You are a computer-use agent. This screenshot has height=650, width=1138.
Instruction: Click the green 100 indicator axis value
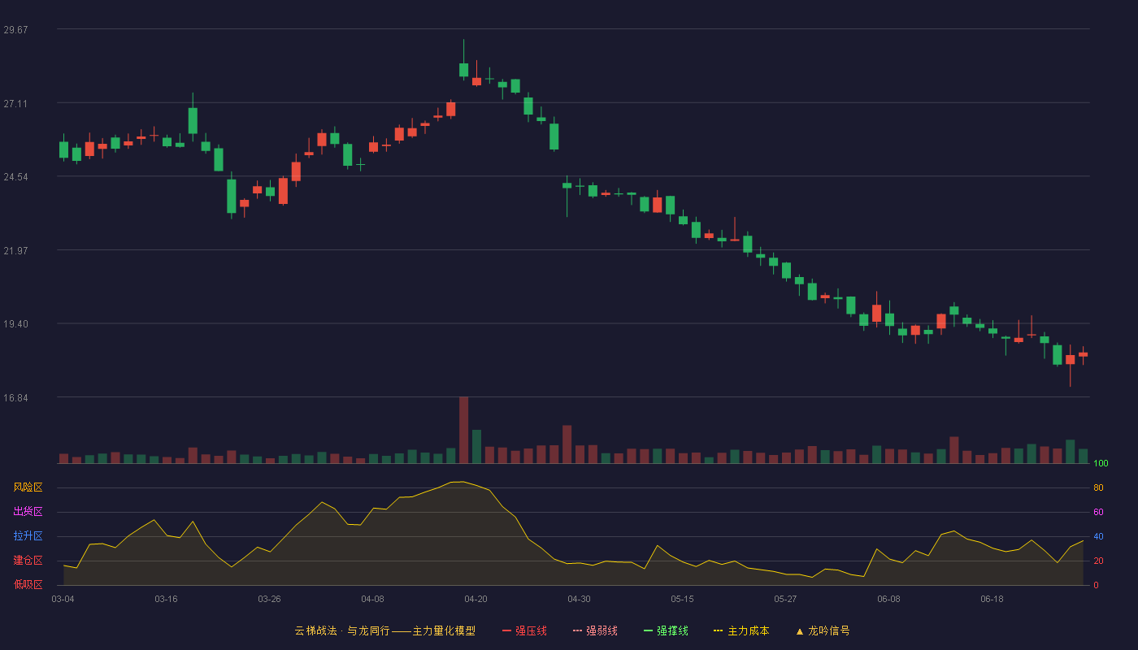(x=1101, y=463)
